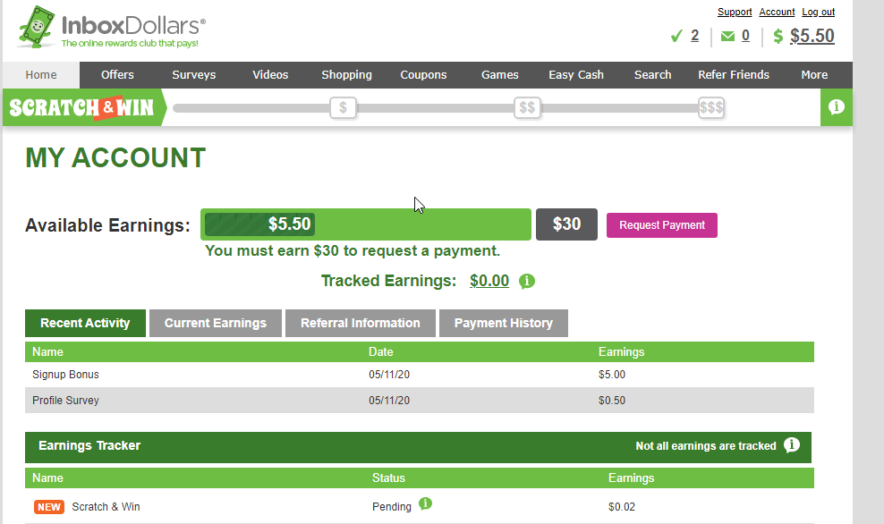Click the green checkmark tasks icon

pos(676,37)
